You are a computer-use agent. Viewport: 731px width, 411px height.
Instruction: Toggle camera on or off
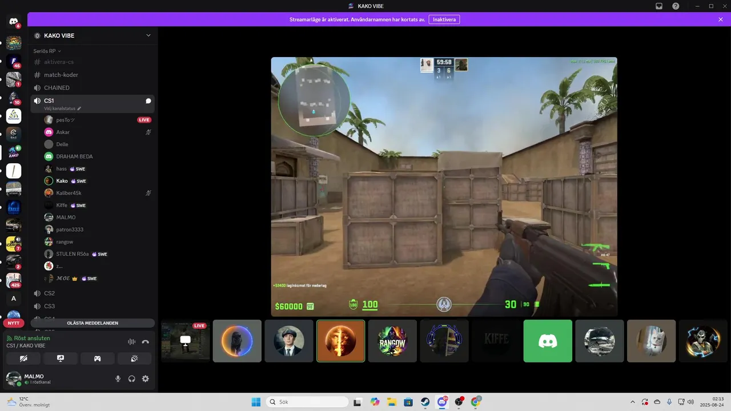pos(23,358)
